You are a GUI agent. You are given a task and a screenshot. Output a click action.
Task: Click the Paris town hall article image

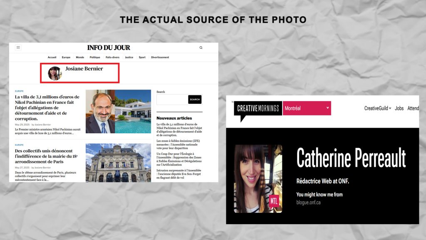tap(118, 163)
